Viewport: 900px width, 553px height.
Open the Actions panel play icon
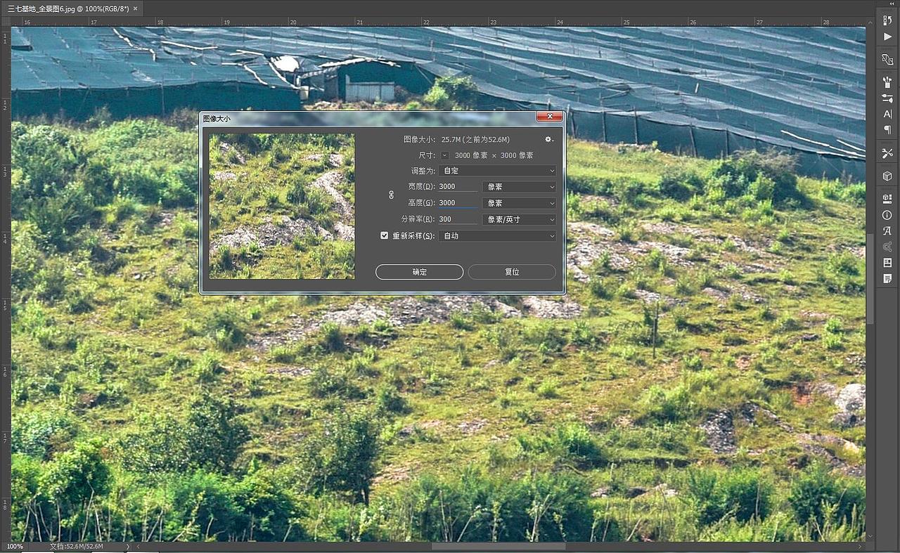[887, 37]
